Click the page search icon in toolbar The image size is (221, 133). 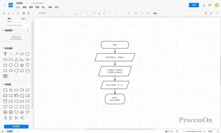point(206,13)
